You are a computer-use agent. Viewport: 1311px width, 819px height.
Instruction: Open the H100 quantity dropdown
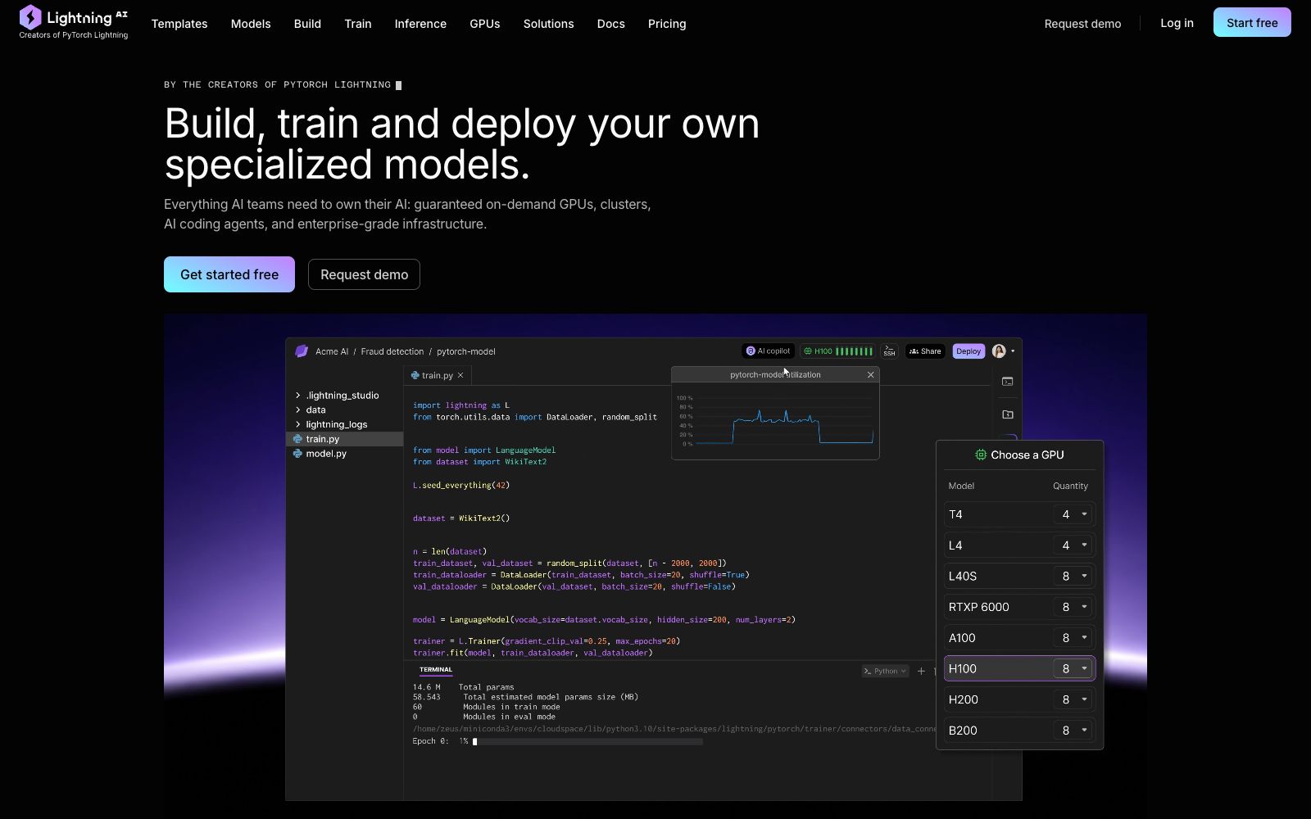coord(1073,668)
